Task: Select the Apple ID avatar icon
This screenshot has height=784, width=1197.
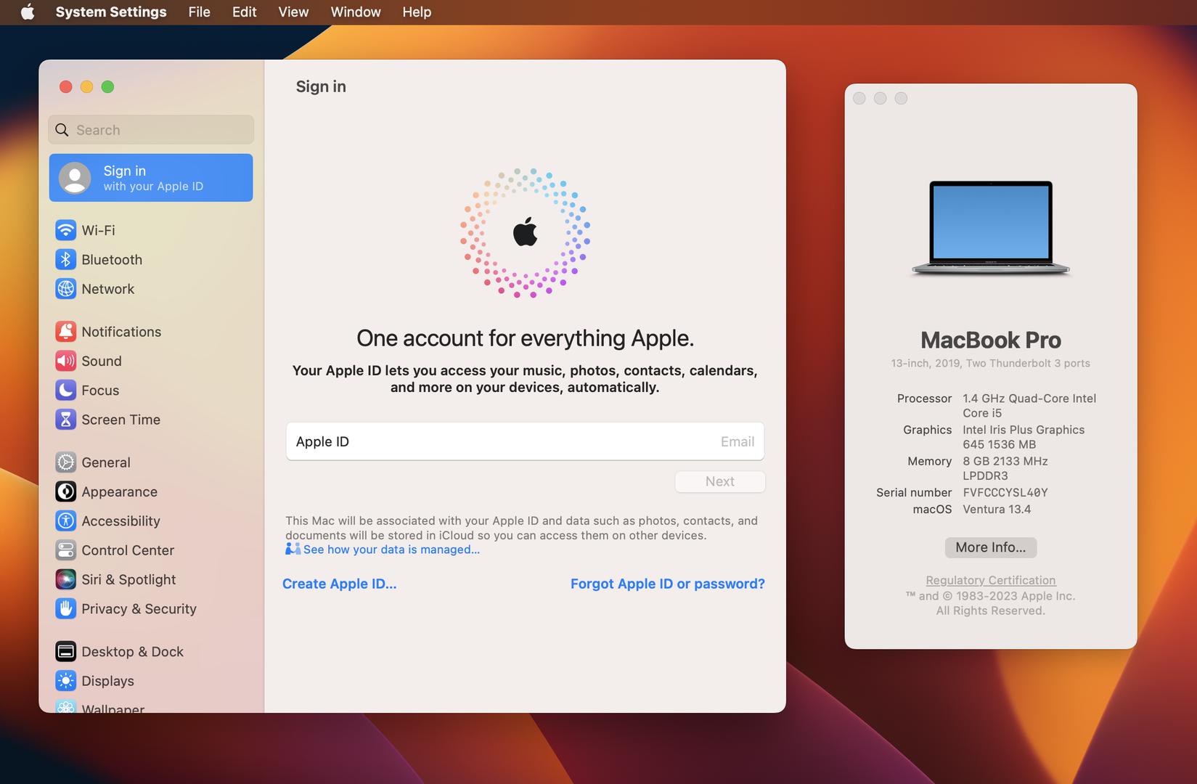Action: point(75,178)
